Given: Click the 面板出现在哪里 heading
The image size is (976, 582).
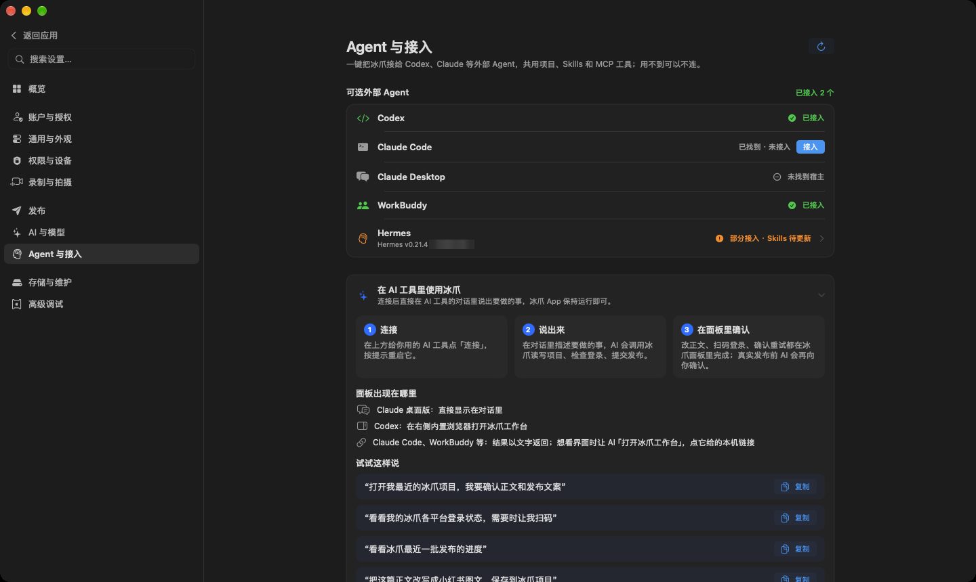Looking at the screenshot, I should point(386,393).
